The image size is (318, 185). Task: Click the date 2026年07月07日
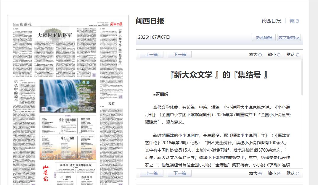(x=154, y=37)
